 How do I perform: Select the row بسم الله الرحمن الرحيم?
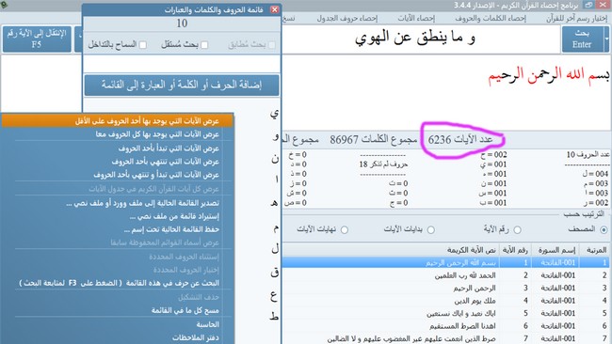(x=445, y=262)
